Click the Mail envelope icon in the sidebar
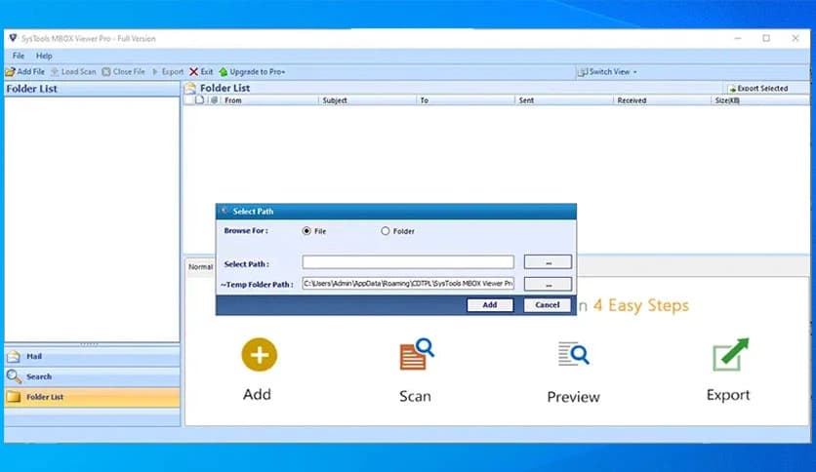The width and height of the screenshot is (816, 472). 14,357
